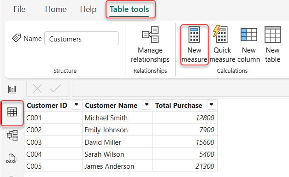Image resolution: width=289 pixels, height=177 pixels.
Task: Select the Table tools tab
Action: pos(129,9)
